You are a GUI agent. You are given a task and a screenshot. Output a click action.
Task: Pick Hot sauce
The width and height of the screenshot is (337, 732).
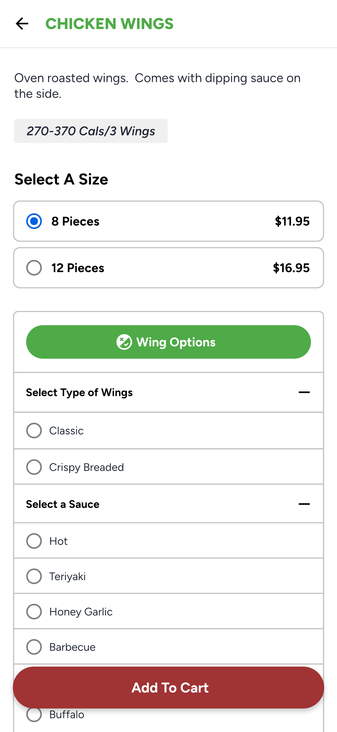pyautogui.click(x=168, y=541)
